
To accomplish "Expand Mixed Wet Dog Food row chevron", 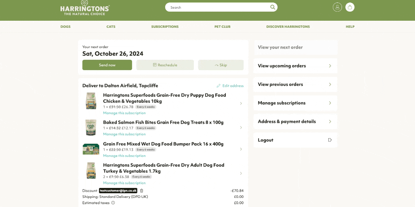I will 241,149.
